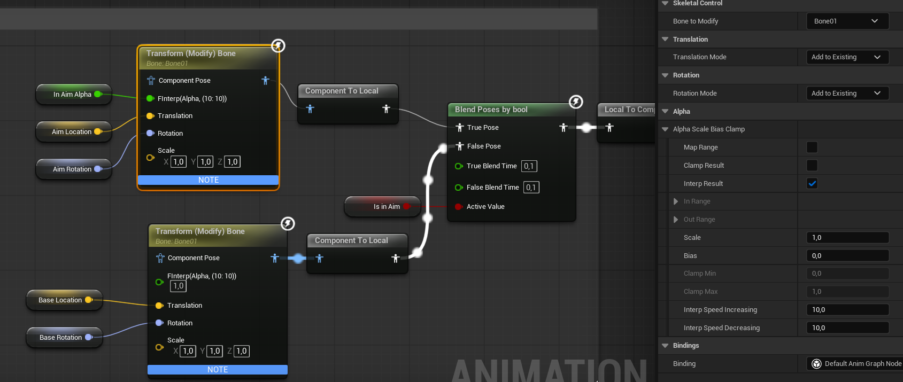Viewport: 903px width, 382px height.
Task: Click NOTE bar on the selected Transform Bone node
Action: pyautogui.click(x=208, y=180)
